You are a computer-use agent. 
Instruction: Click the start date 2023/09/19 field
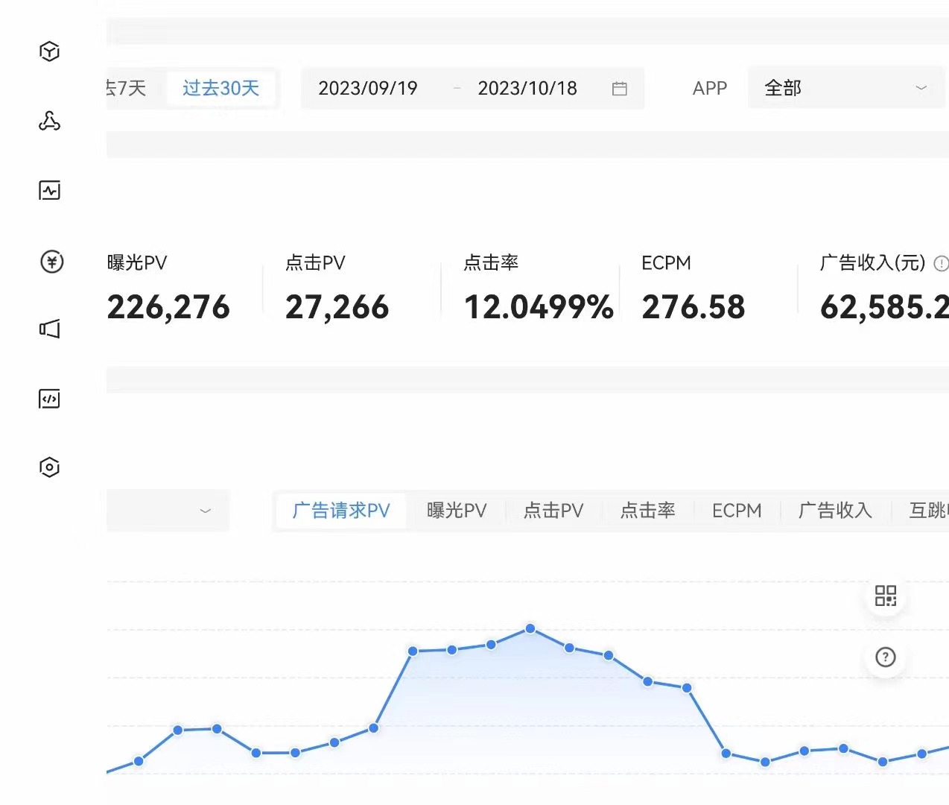tap(368, 89)
